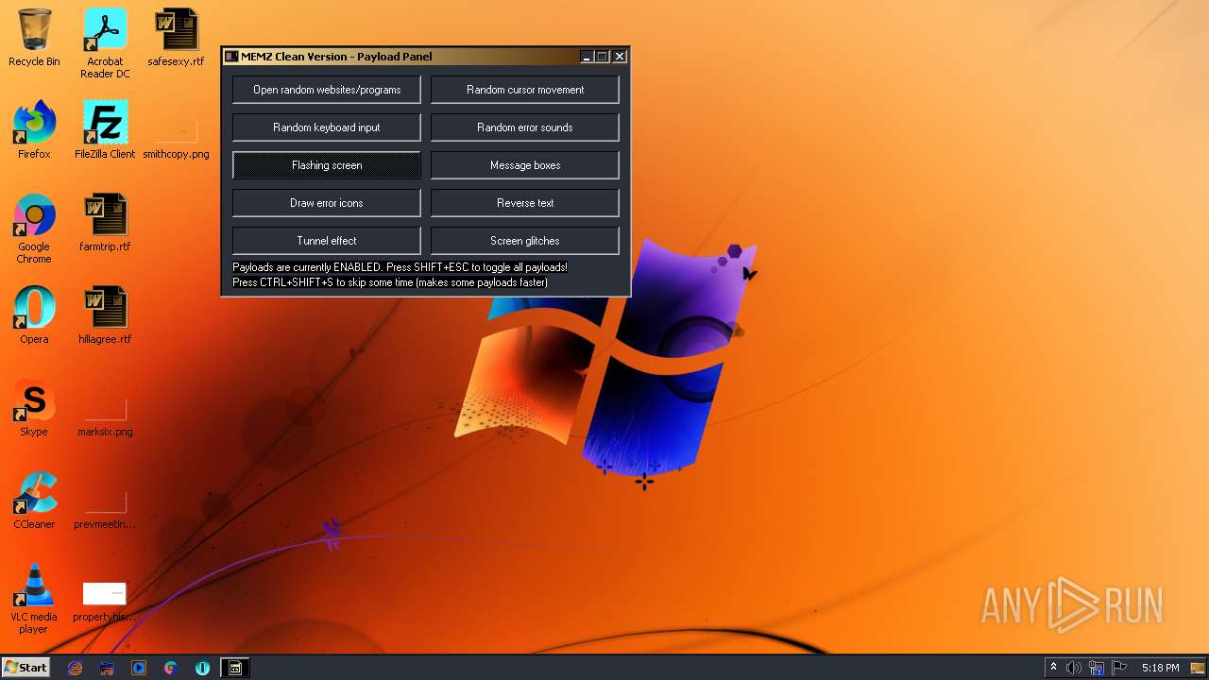This screenshot has width=1209, height=680.
Task: Click the volume speaker tray icon
Action: (x=1074, y=668)
